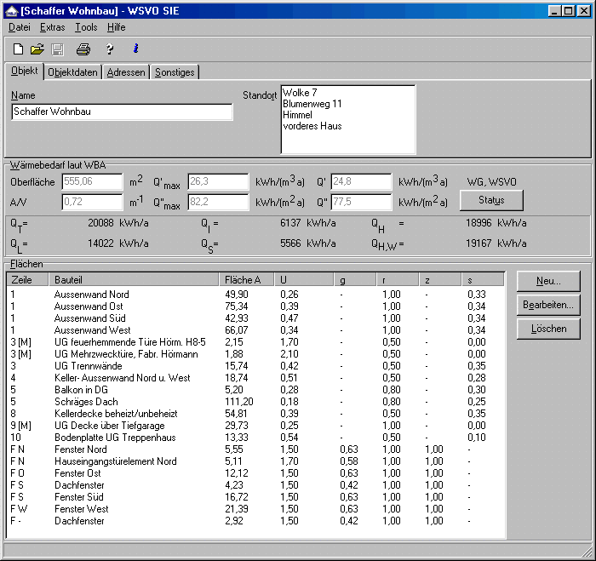Click the Neu... button
This screenshot has height=561, width=596.
click(548, 282)
